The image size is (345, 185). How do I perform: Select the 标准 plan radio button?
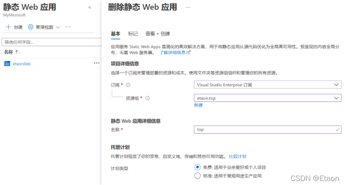point(198,175)
